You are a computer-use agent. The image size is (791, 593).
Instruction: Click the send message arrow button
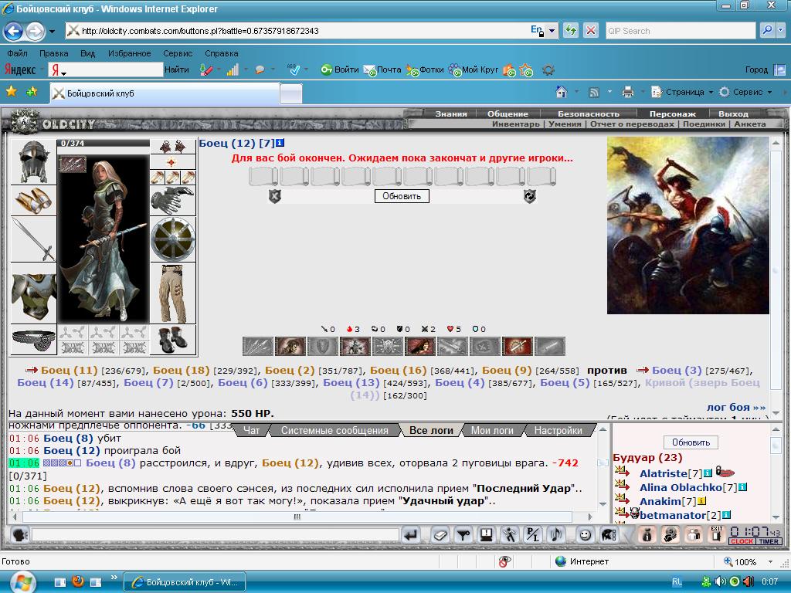(x=411, y=534)
